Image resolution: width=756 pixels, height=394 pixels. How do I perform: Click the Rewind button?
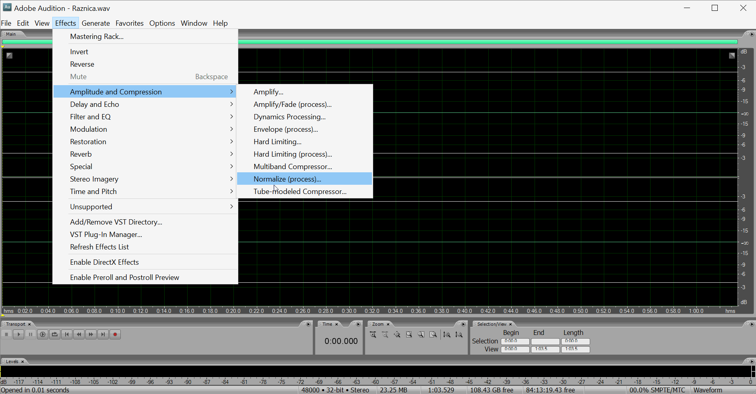79,334
